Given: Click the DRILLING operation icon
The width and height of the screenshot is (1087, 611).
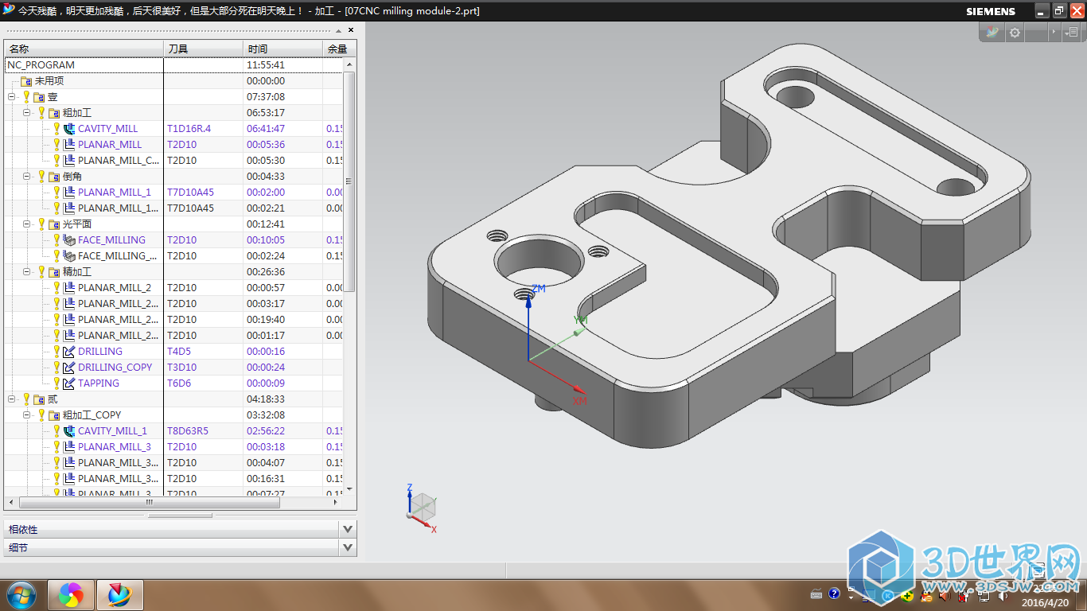Looking at the screenshot, I should (x=69, y=351).
